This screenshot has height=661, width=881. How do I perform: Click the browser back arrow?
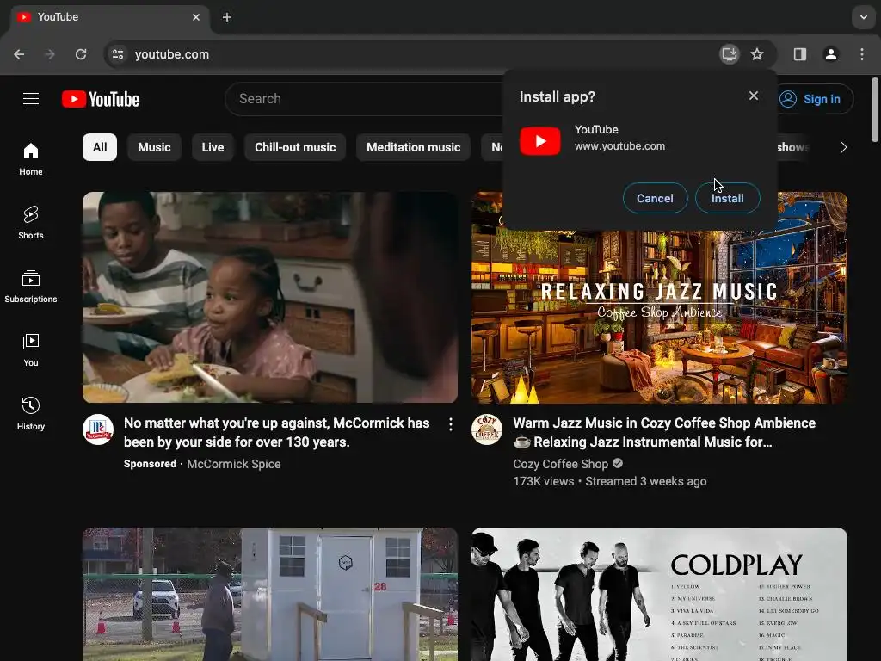pos(19,54)
